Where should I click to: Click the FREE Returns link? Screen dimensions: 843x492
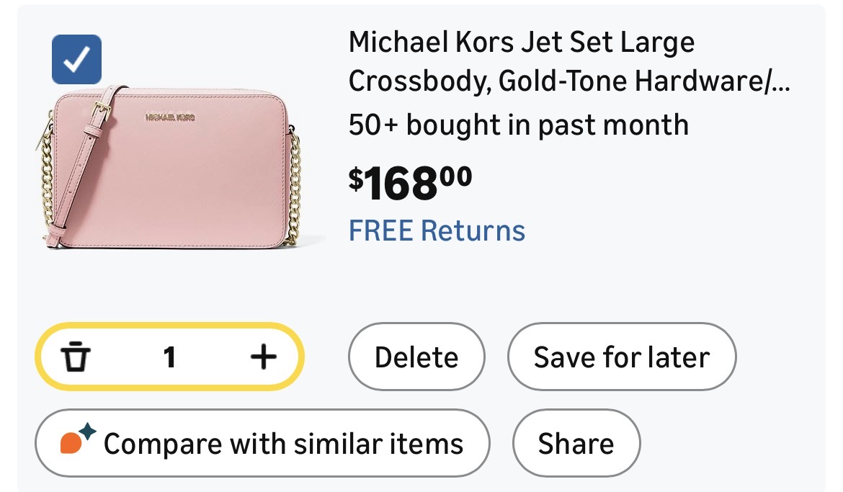pos(437,231)
